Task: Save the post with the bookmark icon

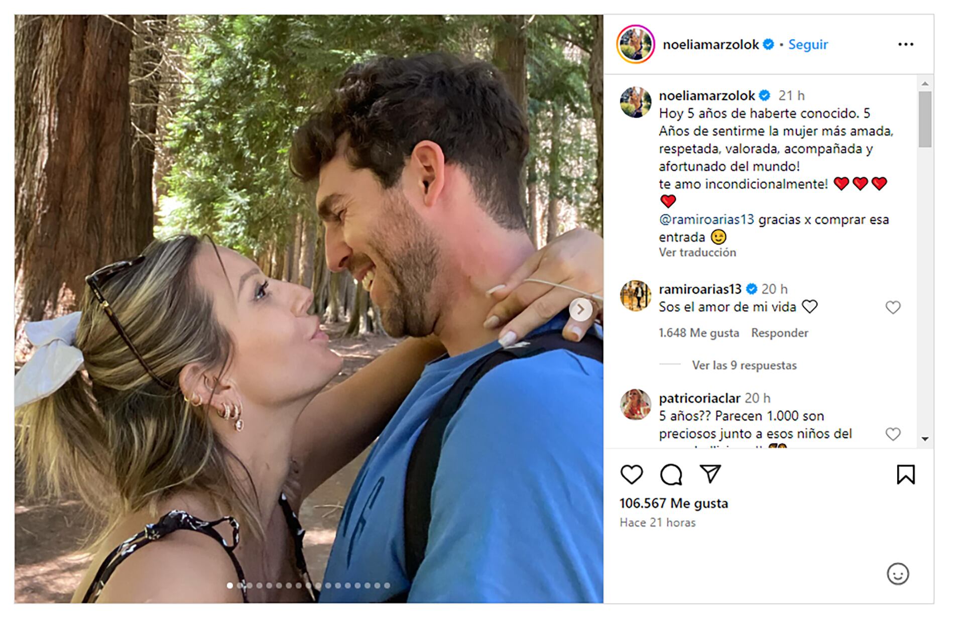Action: [906, 474]
